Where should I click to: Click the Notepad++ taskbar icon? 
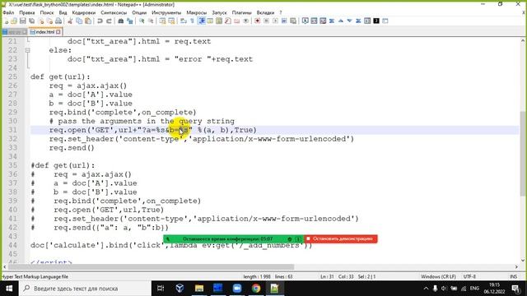274,289
